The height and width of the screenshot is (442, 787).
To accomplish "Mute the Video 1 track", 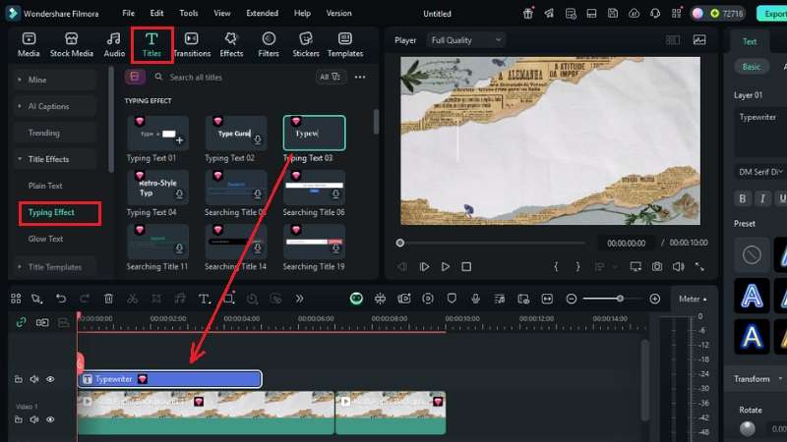I will coord(34,419).
